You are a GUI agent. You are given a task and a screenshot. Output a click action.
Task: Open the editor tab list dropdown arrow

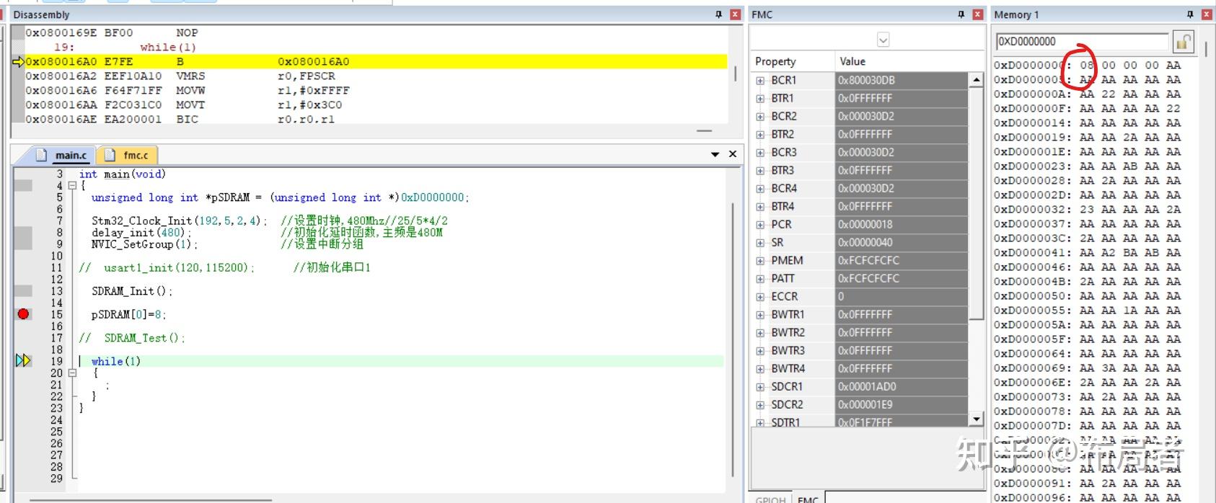pyautogui.click(x=715, y=154)
